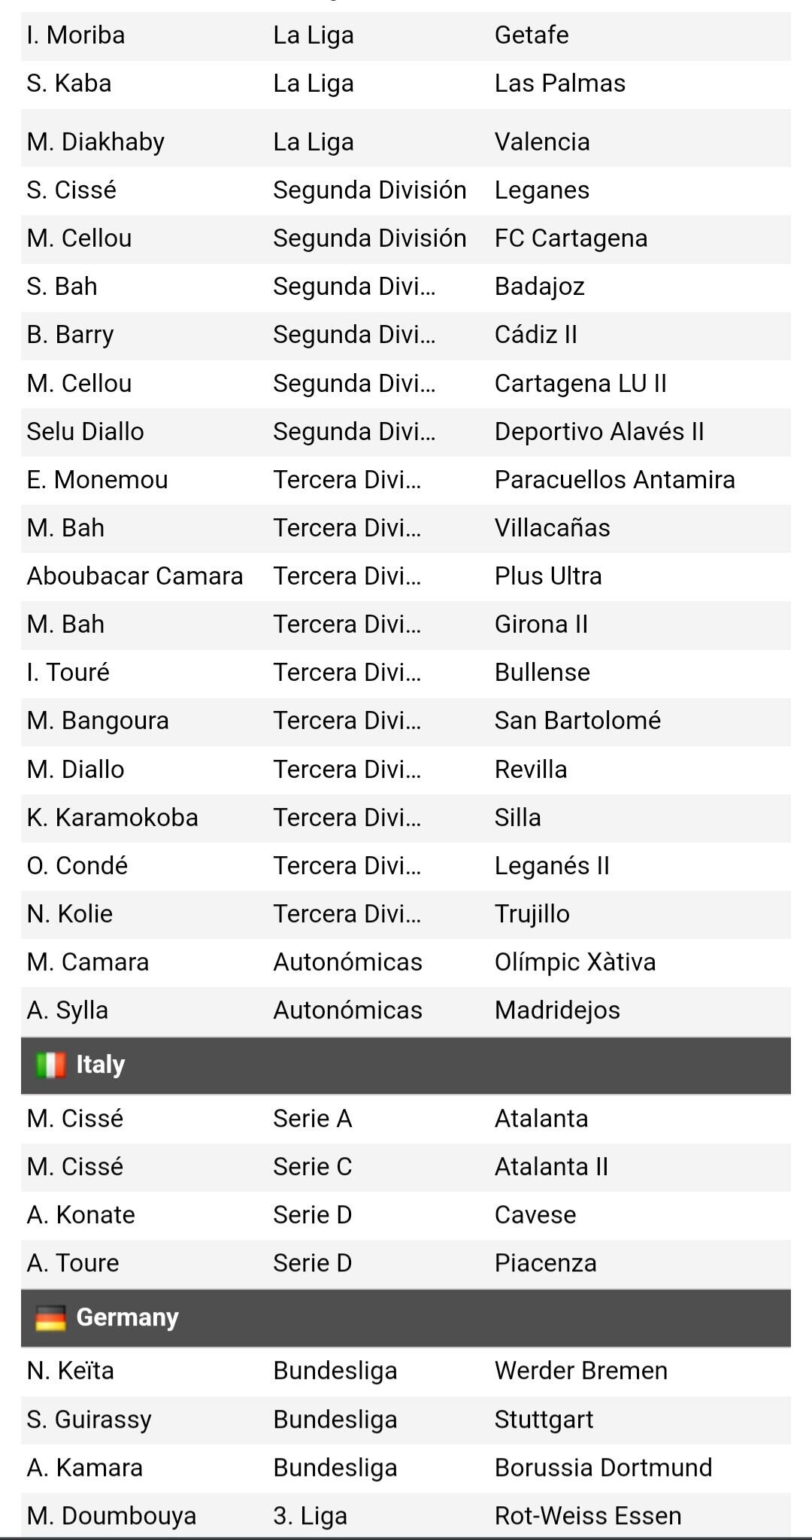The width and height of the screenshot is (812, 1540).
Task: View Selu Diallo's player profile
Action: coord(86,432)
